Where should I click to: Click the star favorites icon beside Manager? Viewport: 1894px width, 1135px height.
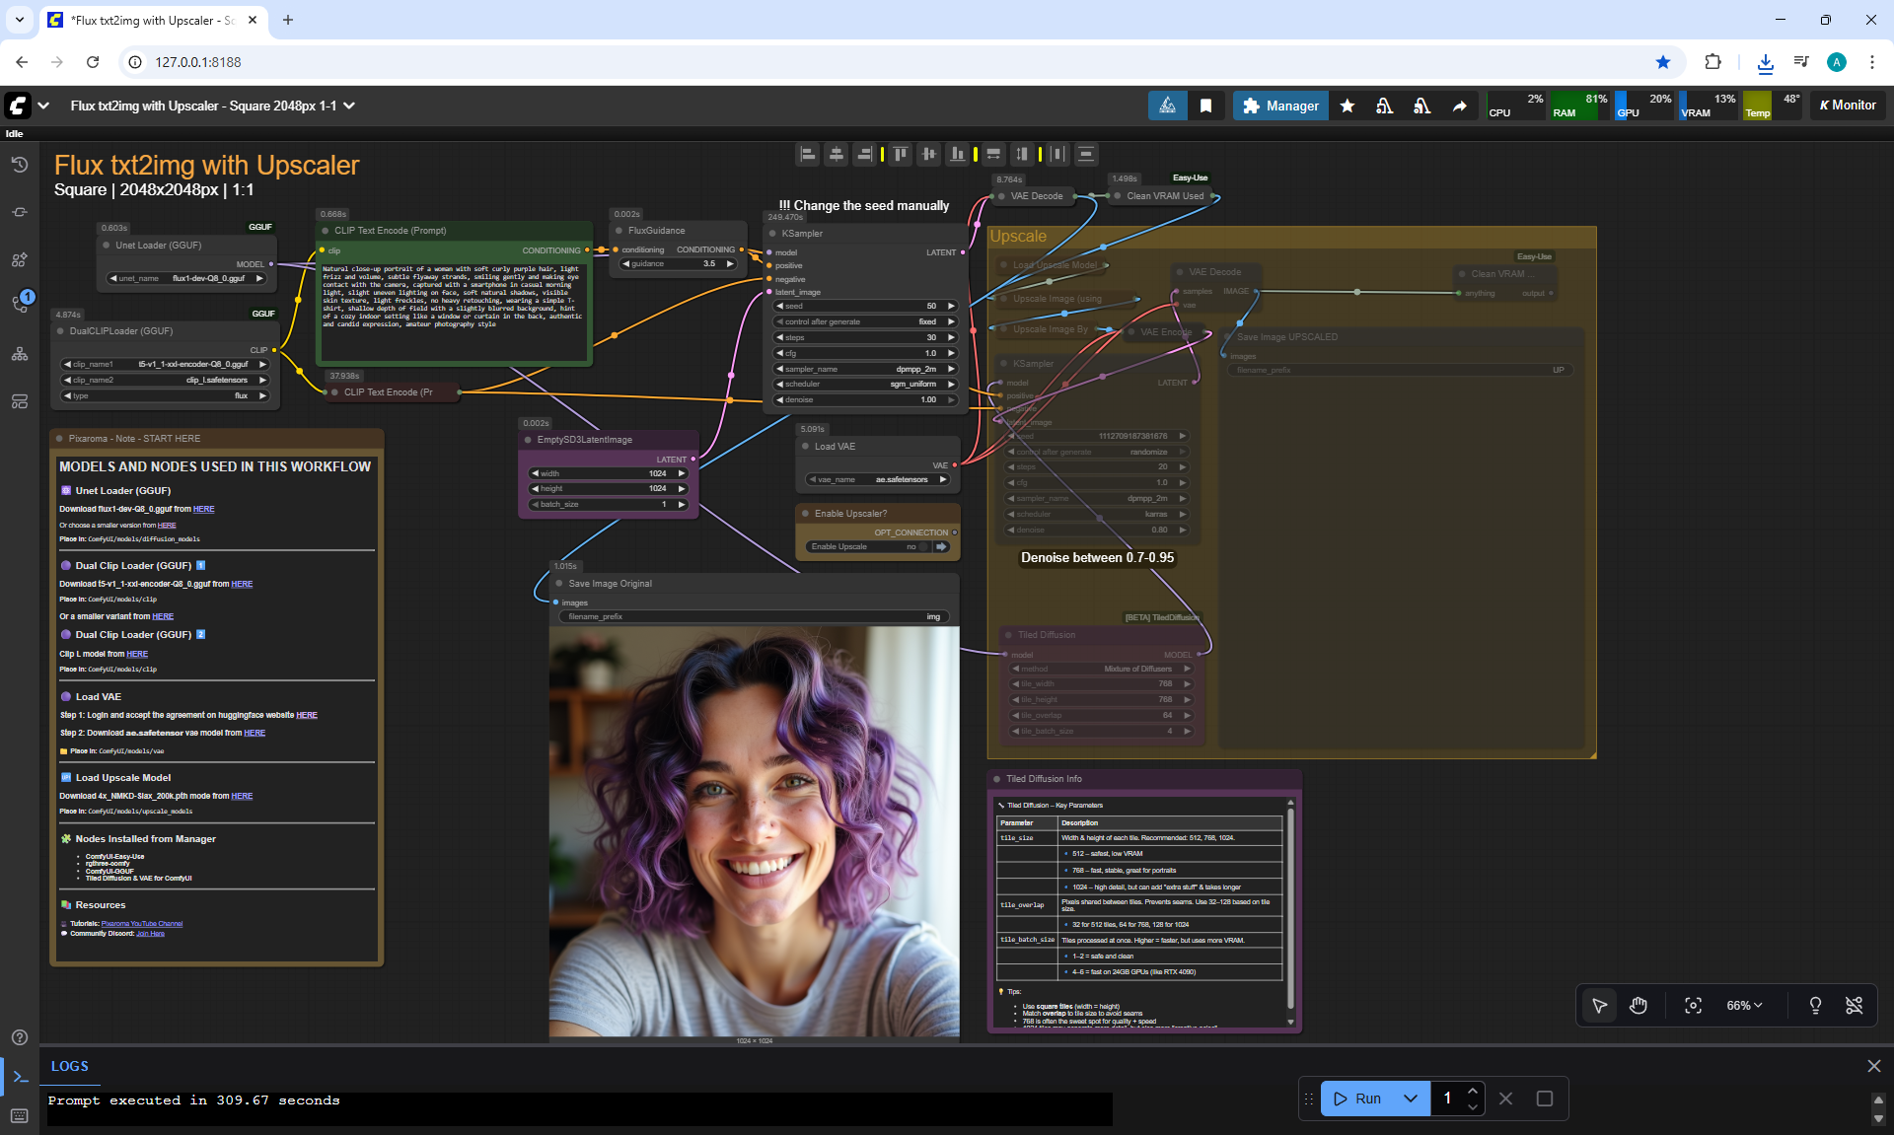[x=1348, y=106]
